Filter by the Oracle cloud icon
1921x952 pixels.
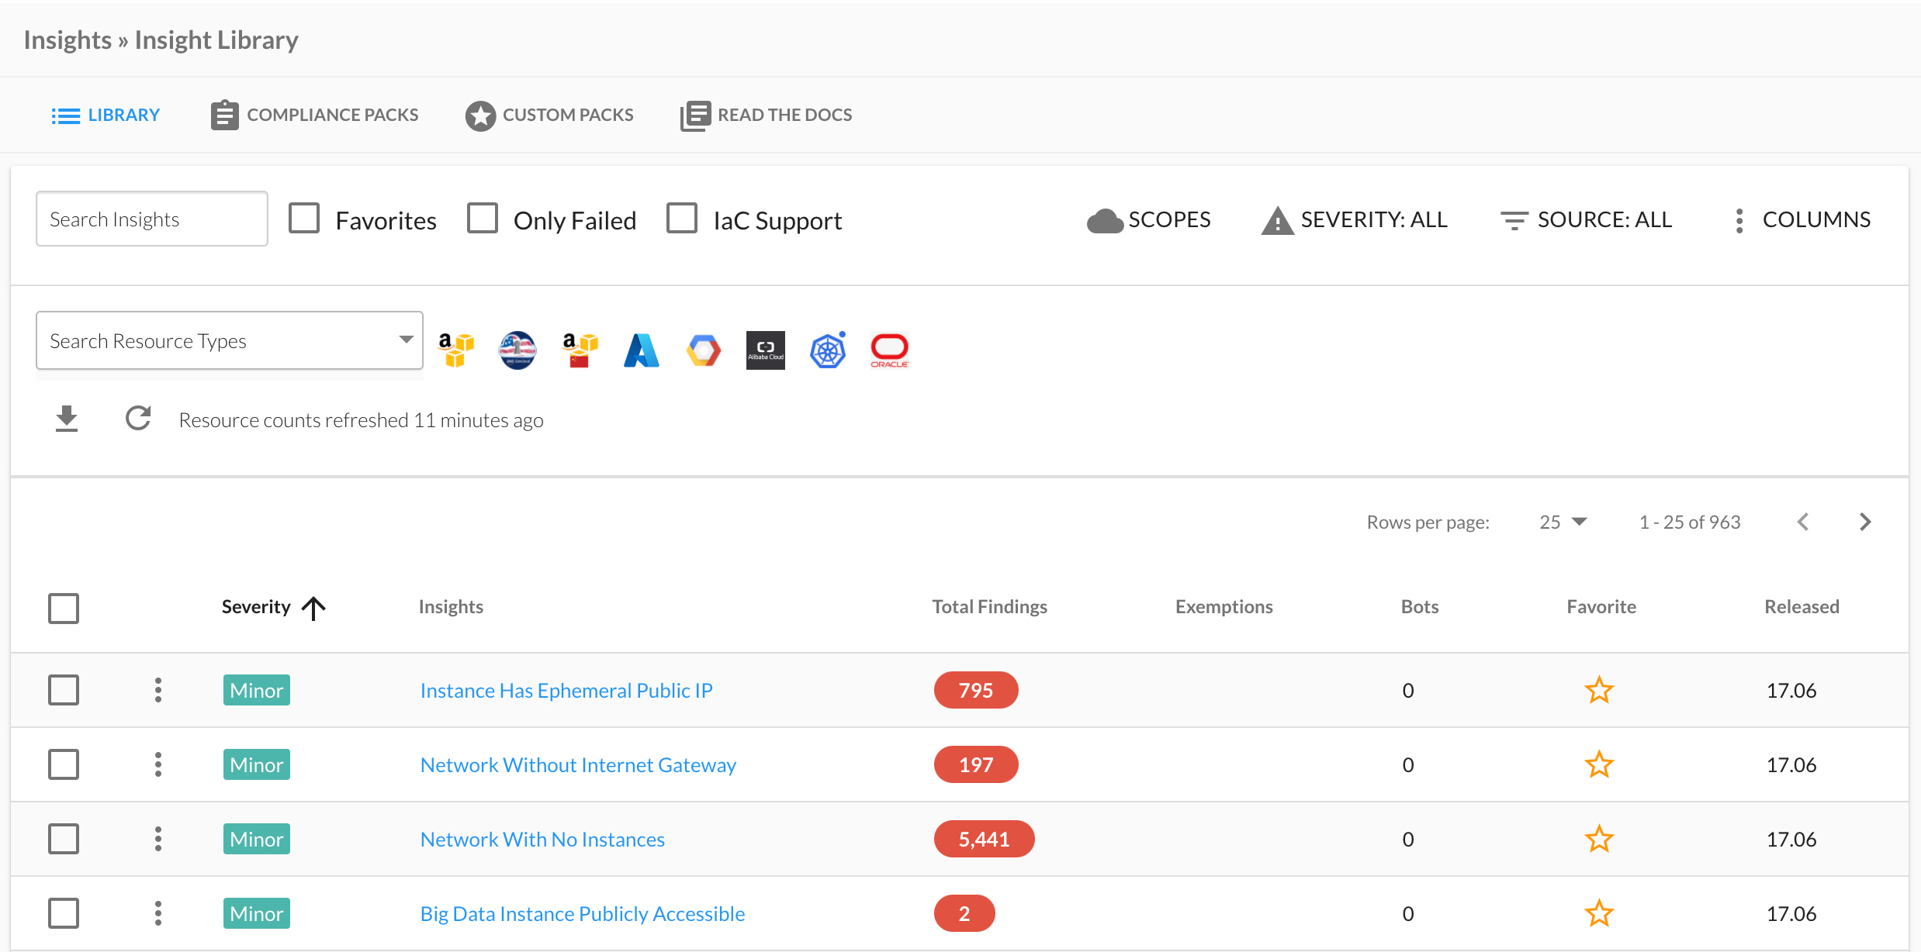click(x=889, y=350)
